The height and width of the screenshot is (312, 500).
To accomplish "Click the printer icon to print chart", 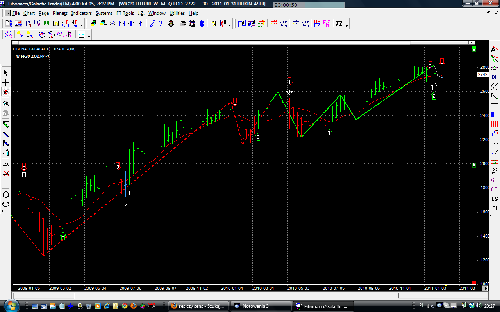I will [x=183, y=24].
